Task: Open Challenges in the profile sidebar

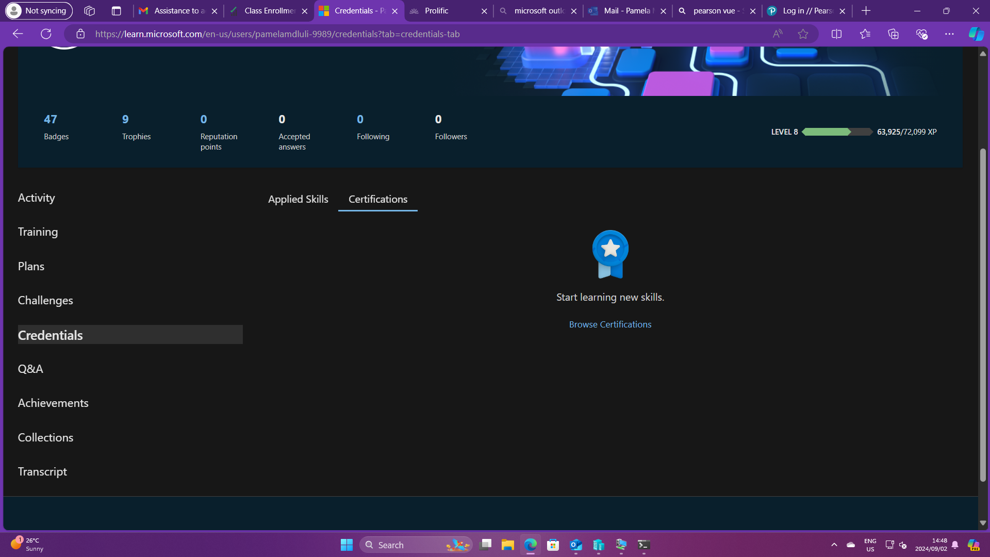Action: pyautogui.click(x=45, y=301)
